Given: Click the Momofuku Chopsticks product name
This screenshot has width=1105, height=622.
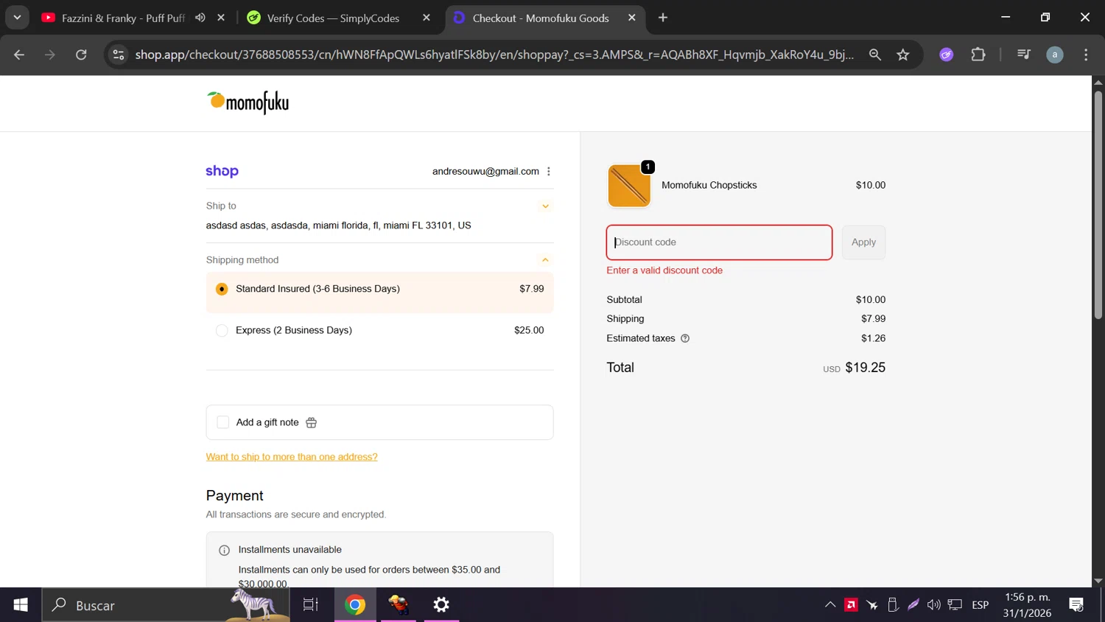Looking at the screenshot, I should point(709,185).
